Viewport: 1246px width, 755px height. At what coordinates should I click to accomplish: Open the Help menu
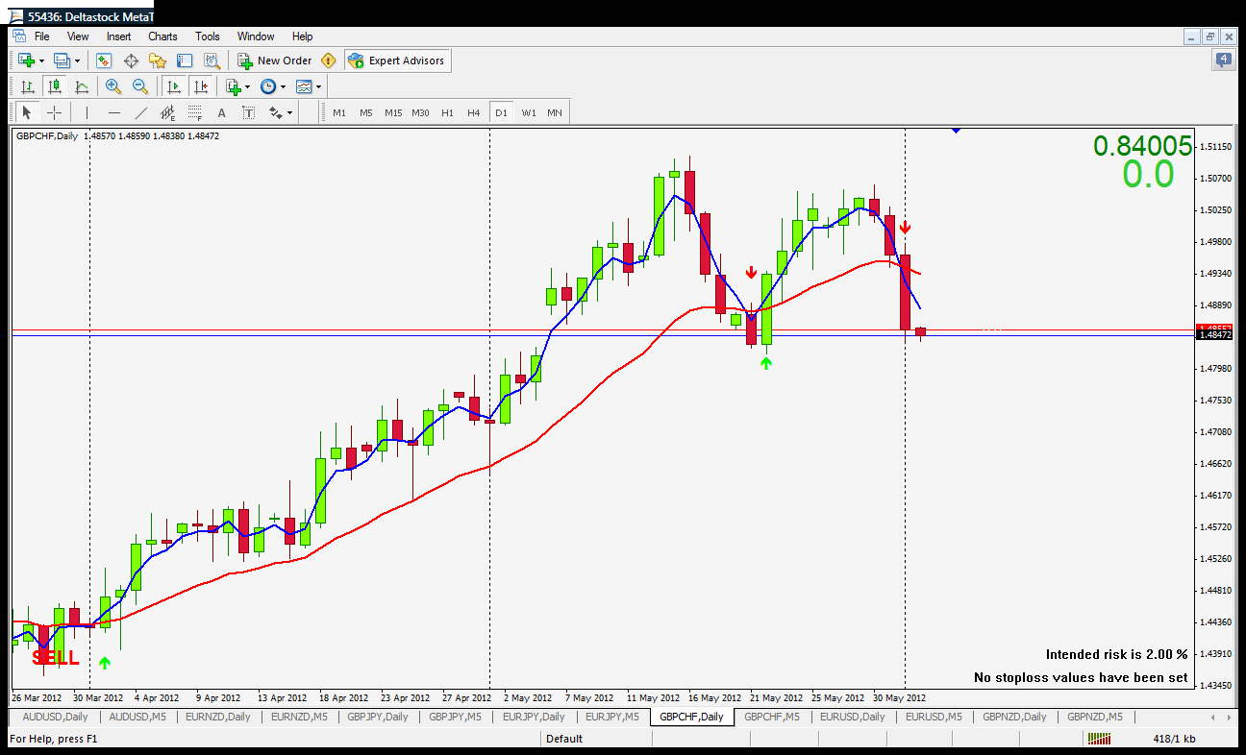302,37
